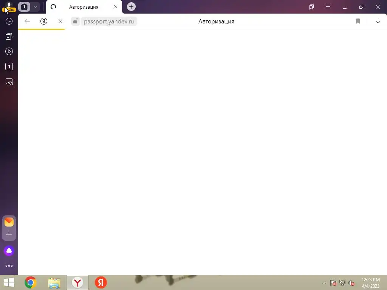Open the profile login avatar icon
Image resolution: width=387 pixels, height=290 pixels.
tap(9, 7)
